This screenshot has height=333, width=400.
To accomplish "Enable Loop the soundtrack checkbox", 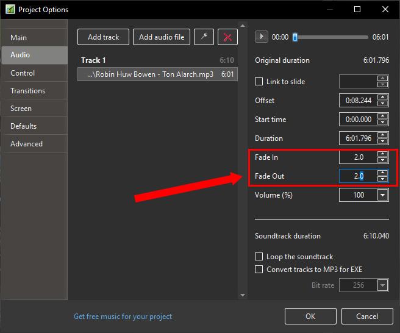I will click(259, 256).
